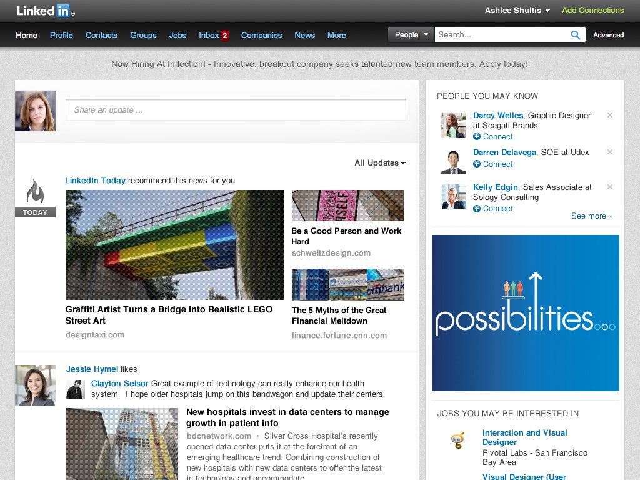Open the Profile menu item
The height and width of the screenshot is (480, 640).
pos(61,36)
